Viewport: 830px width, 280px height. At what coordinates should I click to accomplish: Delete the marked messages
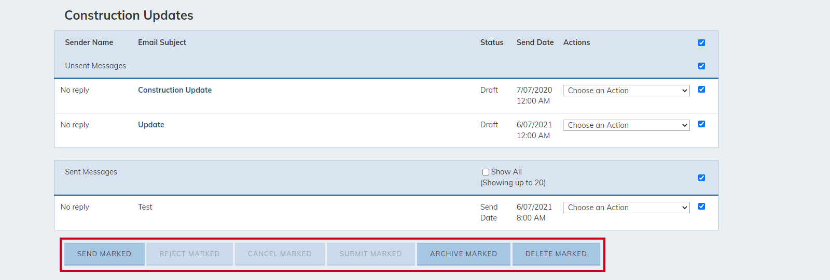(x=556, y=254)
